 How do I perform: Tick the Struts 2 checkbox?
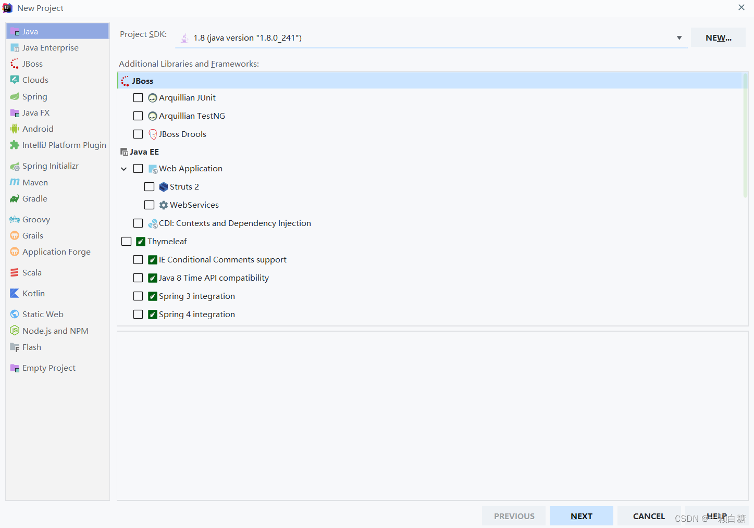pos(149,187)
